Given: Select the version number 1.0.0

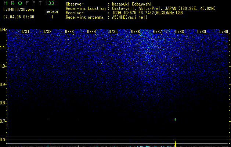Looking at the screenshot, I should pos(50,3).
